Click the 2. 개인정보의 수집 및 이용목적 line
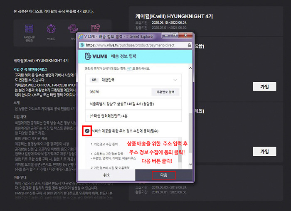This screenshot has width=291, height=211. coord(110,168)
